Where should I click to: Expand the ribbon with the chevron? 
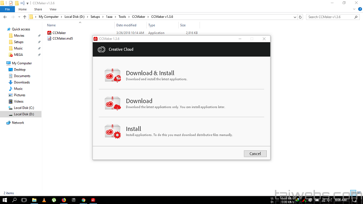[x=353, y=9]
